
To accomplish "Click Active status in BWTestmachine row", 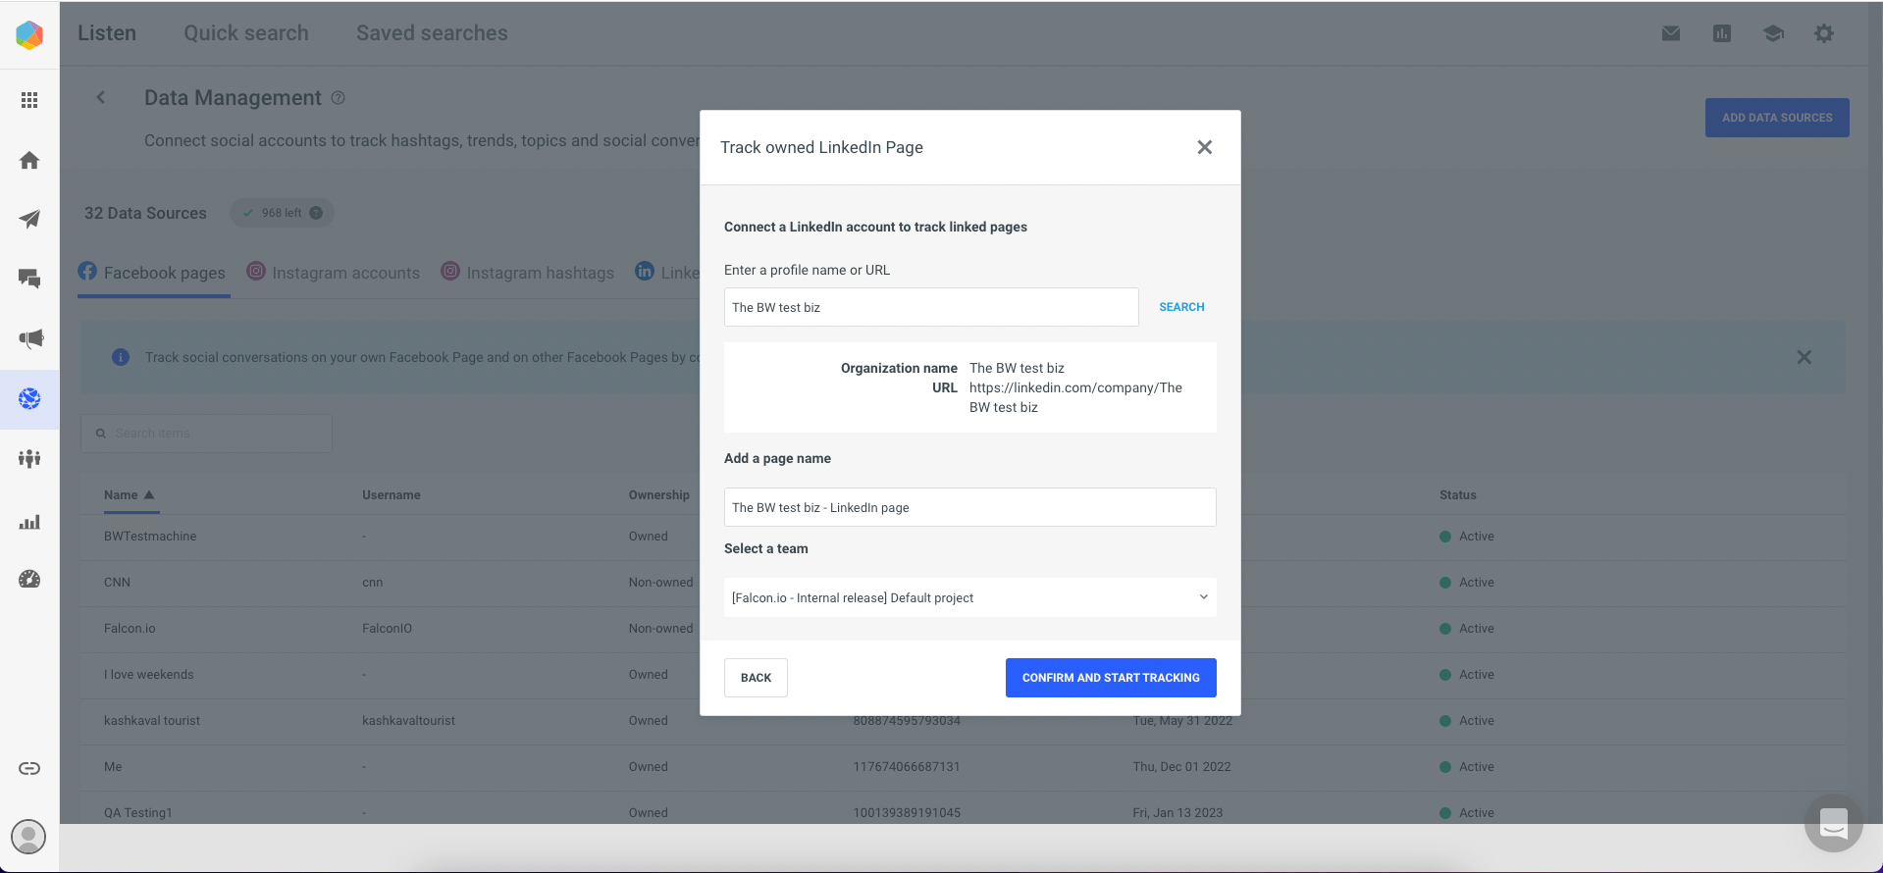I will coord(1467,537).
